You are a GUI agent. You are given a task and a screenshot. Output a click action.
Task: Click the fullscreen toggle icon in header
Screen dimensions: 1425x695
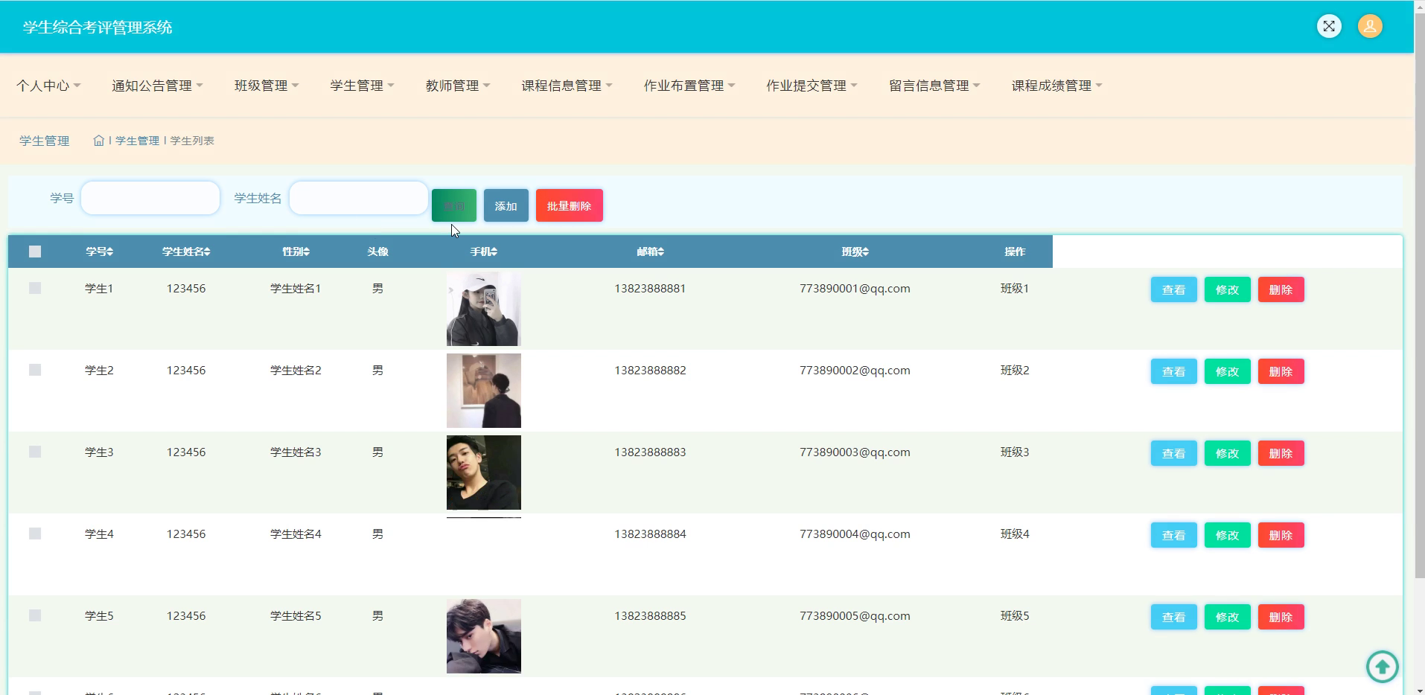coord(1329,26)
